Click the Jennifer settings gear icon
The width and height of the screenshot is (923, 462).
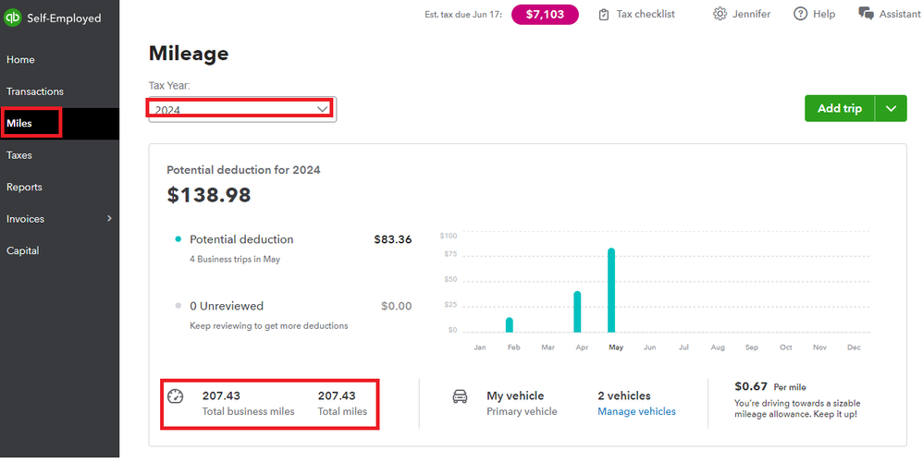720,14
